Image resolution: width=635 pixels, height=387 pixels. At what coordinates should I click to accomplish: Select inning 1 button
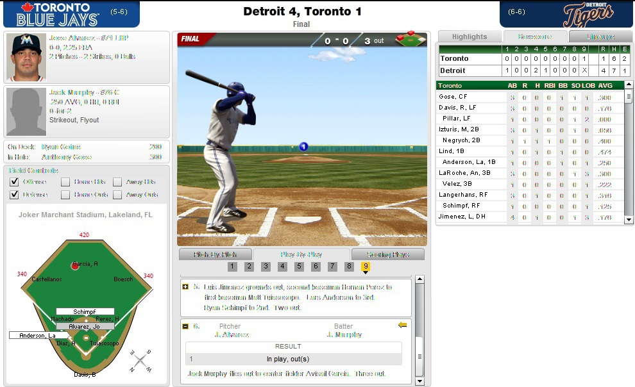232,266
